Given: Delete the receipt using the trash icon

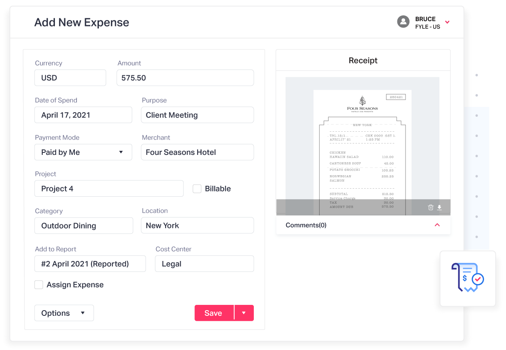Looking at the screenshot, I should point(431,207).
